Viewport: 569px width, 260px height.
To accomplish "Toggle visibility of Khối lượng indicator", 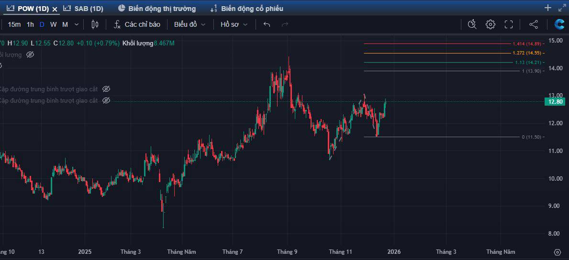I will [30, 55].
